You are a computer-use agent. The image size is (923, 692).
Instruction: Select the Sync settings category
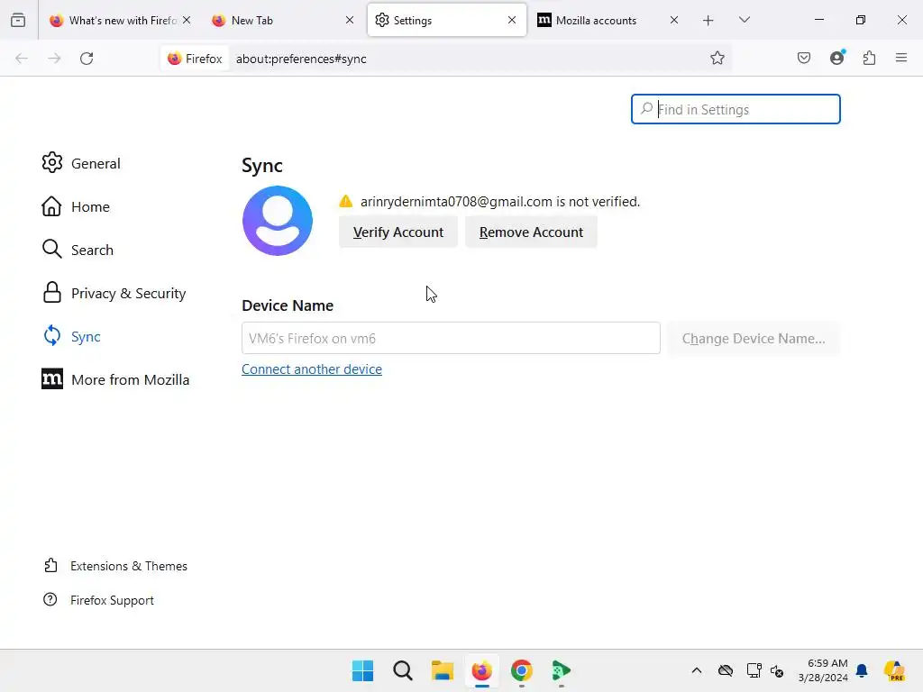(71, 336)
